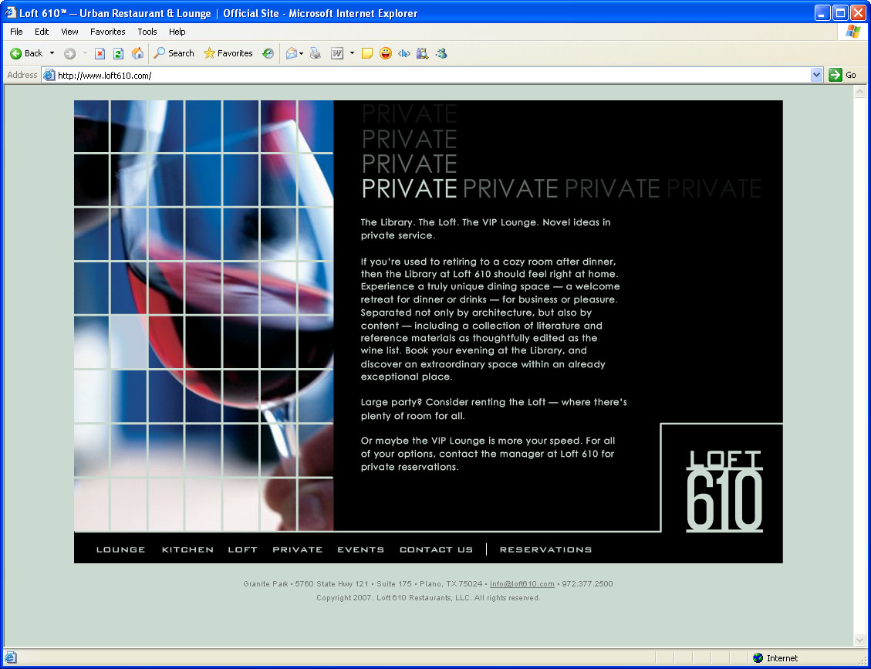
Task: Open the History panel icon
Action: [268, 53]
